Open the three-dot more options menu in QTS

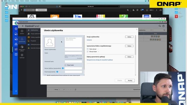click(157, 10)
